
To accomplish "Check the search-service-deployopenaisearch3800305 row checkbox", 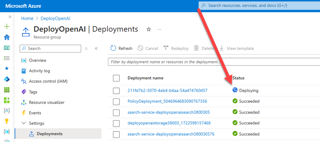I will pos(116,113).
